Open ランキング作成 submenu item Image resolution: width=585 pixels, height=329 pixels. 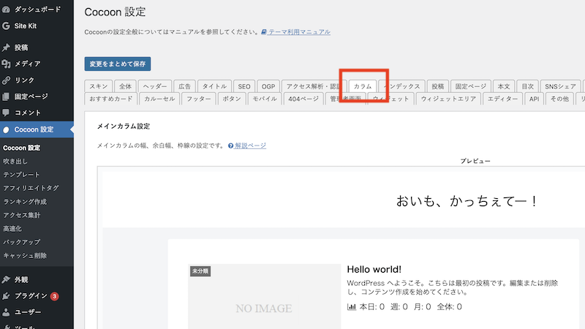(x=25, y=202)
